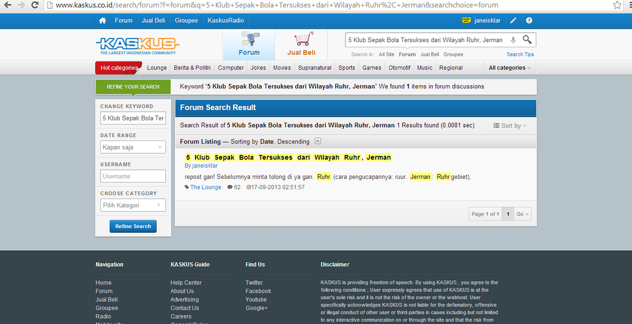632x324 pixels.
Task: Open the Berita & Politik category
Action: [193, 68]
